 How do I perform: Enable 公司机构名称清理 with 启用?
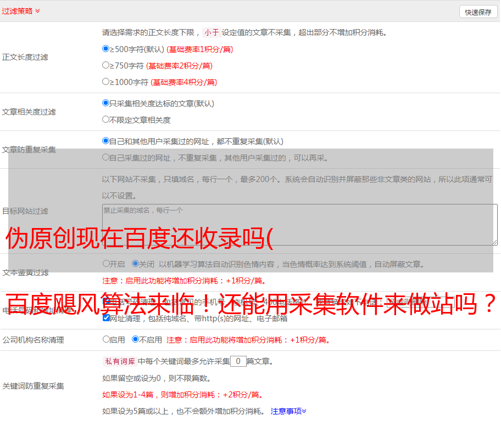106,339
